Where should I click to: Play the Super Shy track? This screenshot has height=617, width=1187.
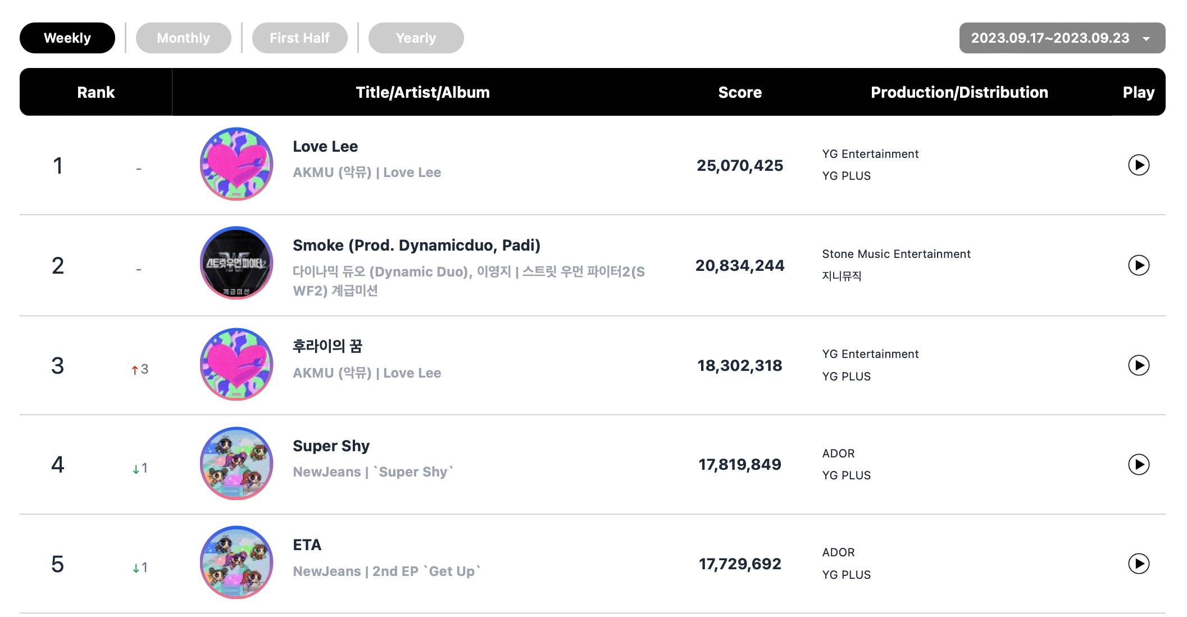click(x=1138, y=464)
